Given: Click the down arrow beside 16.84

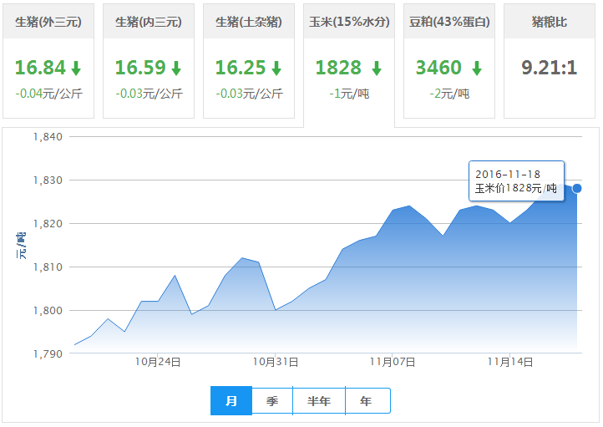Looking at the screenshot, I should coord(76,68).
